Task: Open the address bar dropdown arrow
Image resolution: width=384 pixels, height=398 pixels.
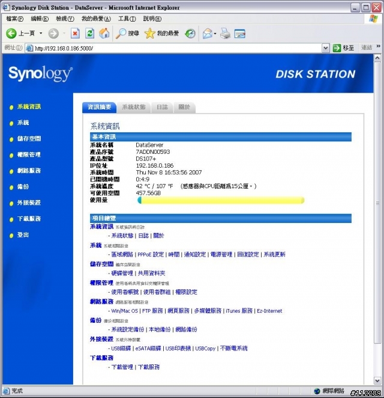Action: coord(325,47)
